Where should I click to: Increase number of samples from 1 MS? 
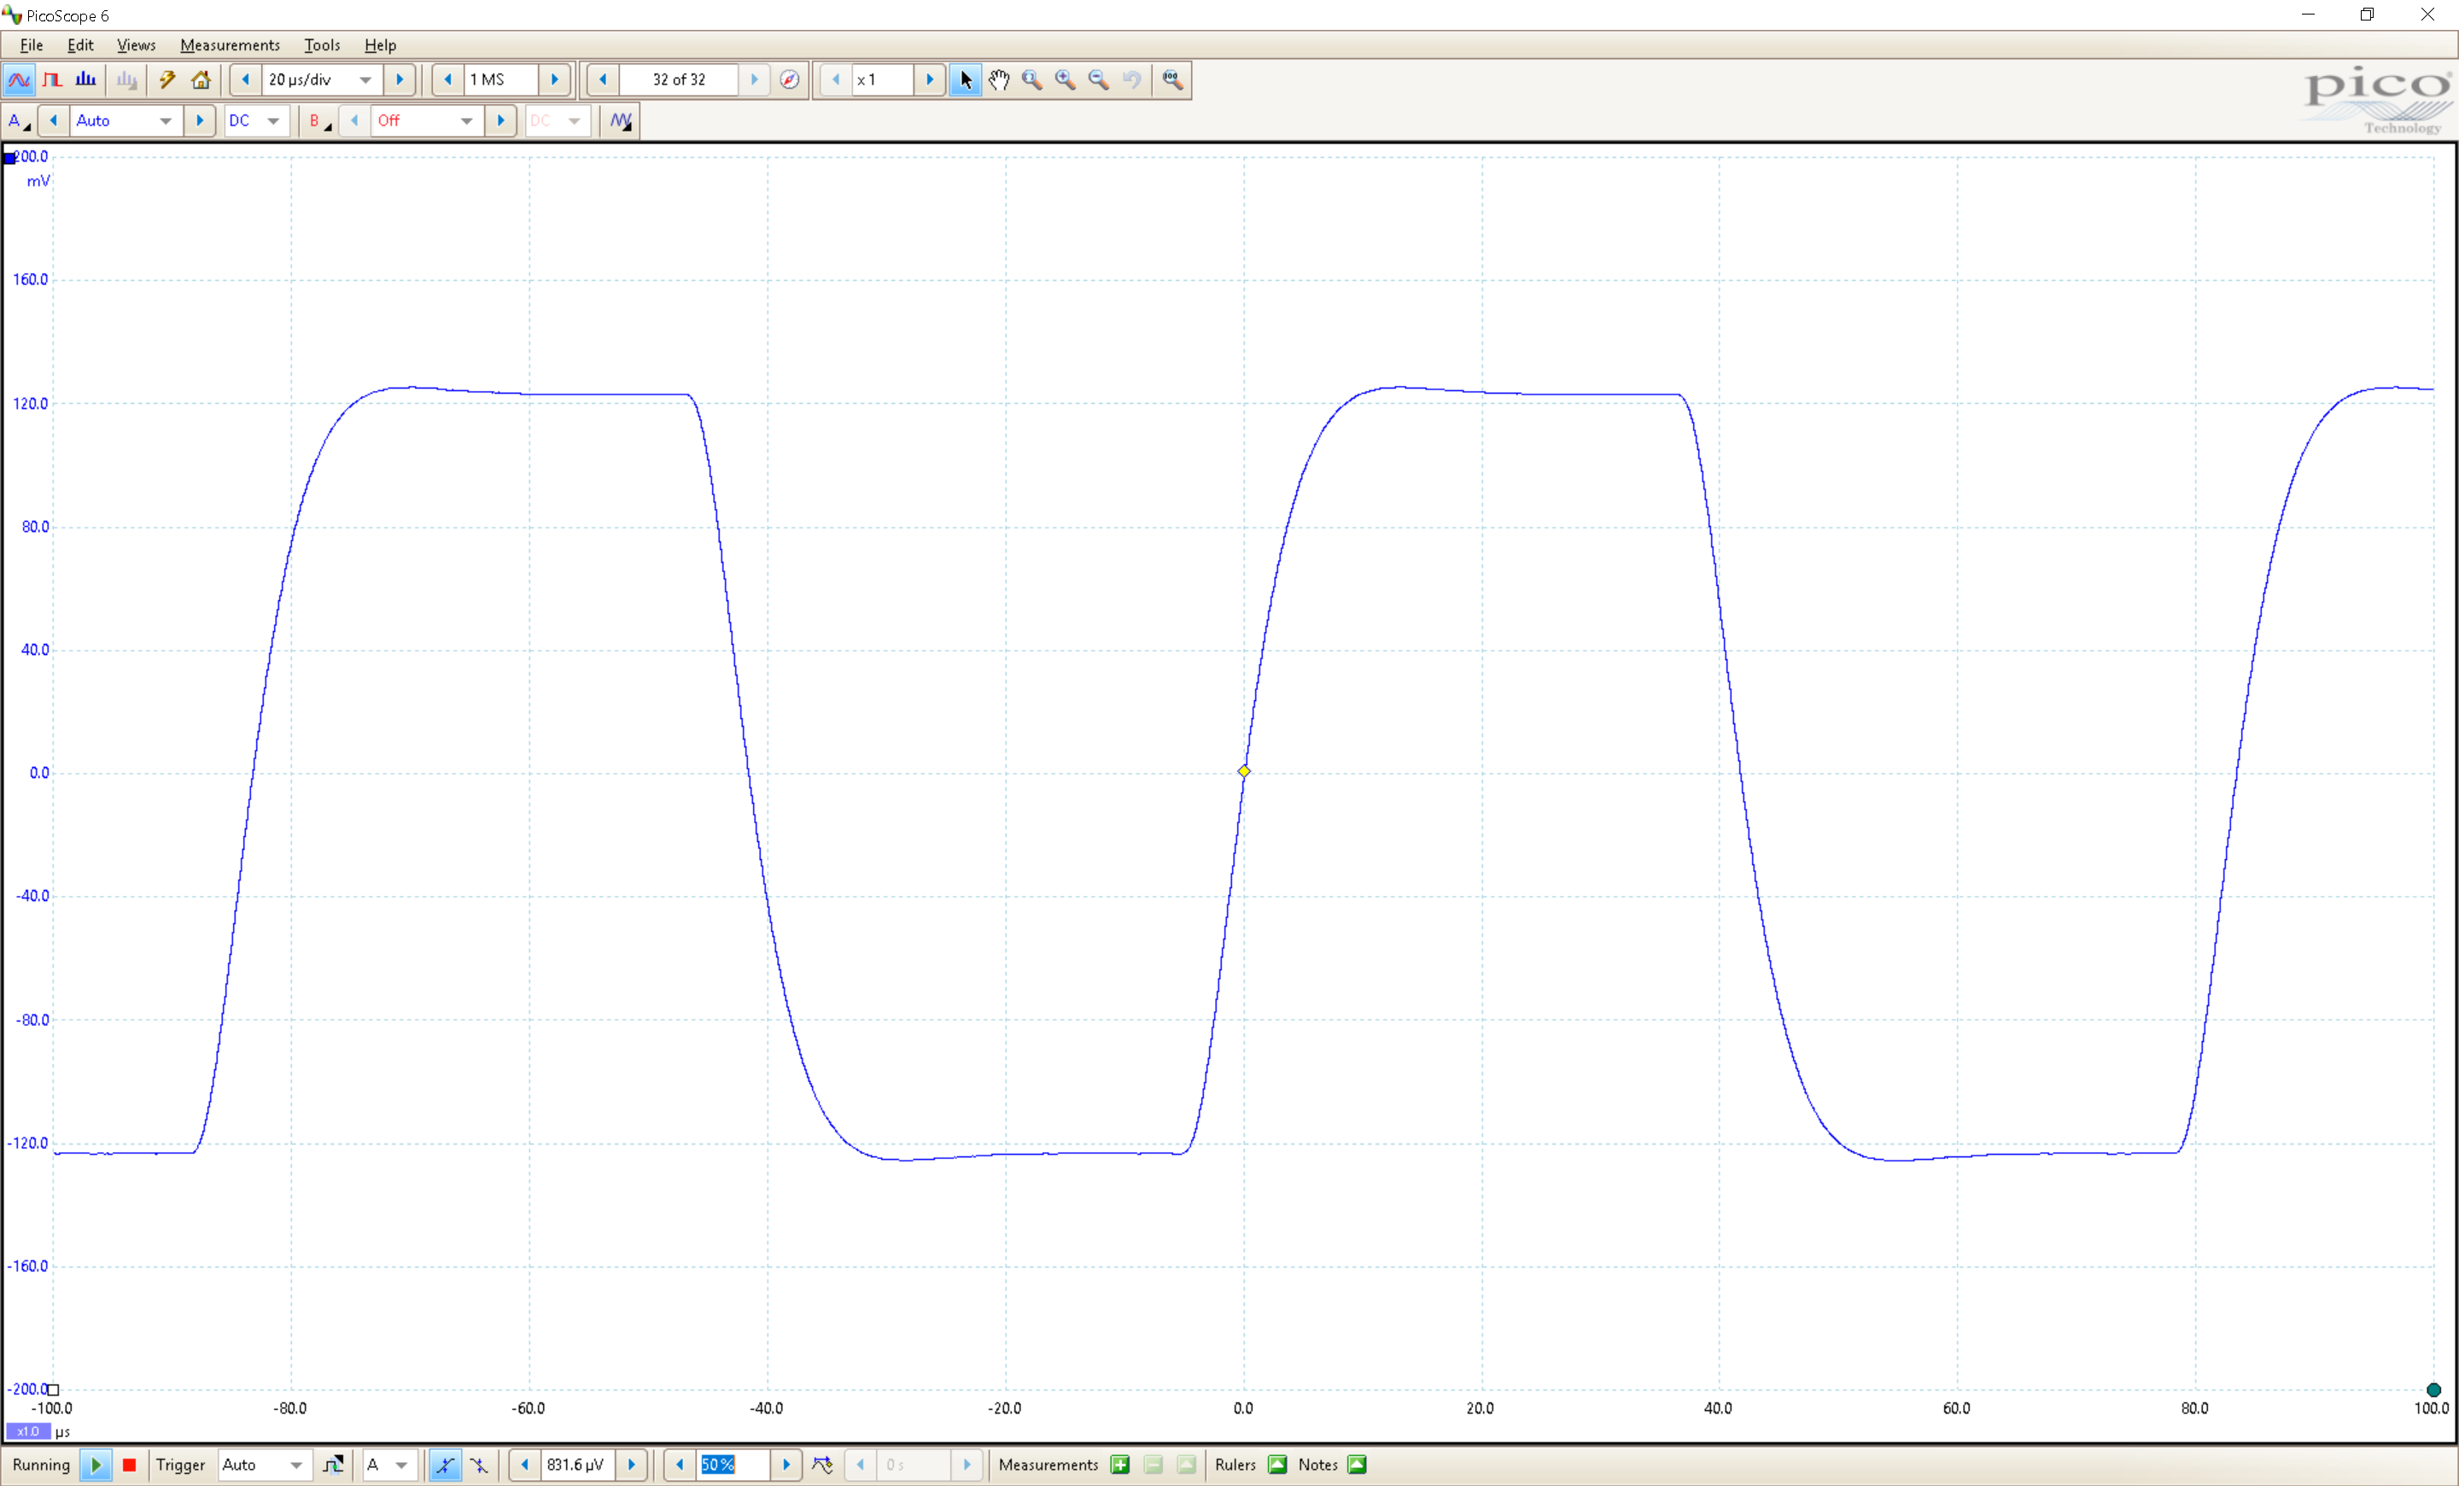(x=554, y=79)
